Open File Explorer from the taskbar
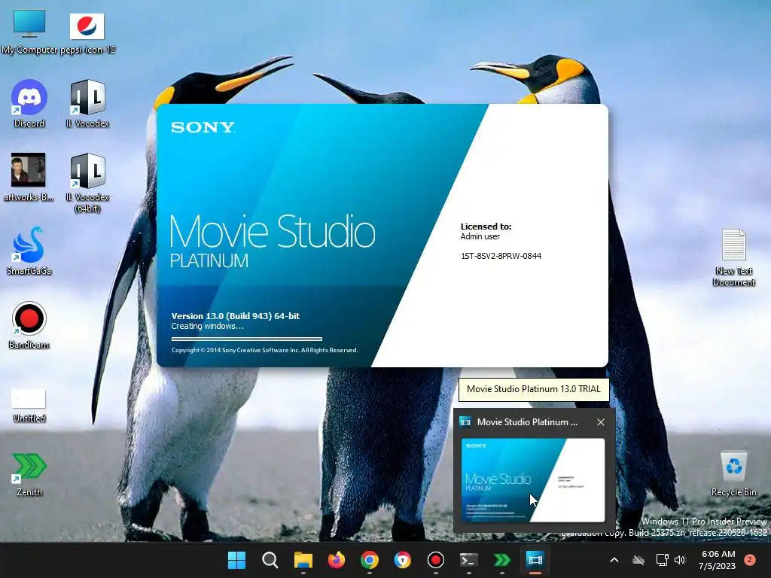The image size is (771, 578). pos(303,560)
